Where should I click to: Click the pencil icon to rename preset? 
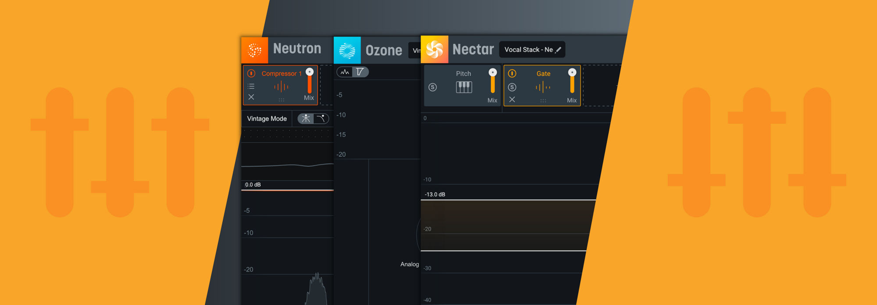(558, 50)
